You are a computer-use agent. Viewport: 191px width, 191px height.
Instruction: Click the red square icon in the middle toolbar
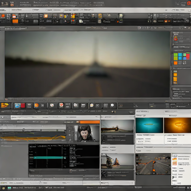[23, 106]
